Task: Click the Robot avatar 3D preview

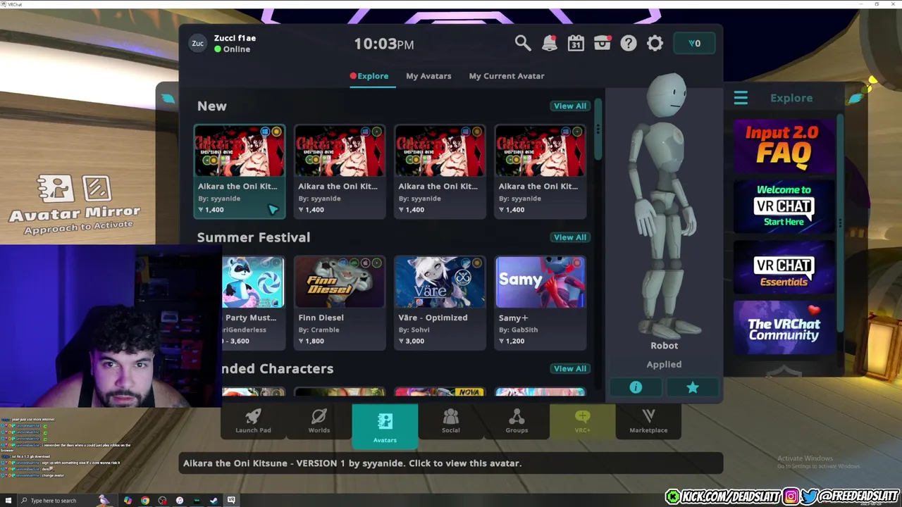Action: pyautogui.click(x=665, y=204)
